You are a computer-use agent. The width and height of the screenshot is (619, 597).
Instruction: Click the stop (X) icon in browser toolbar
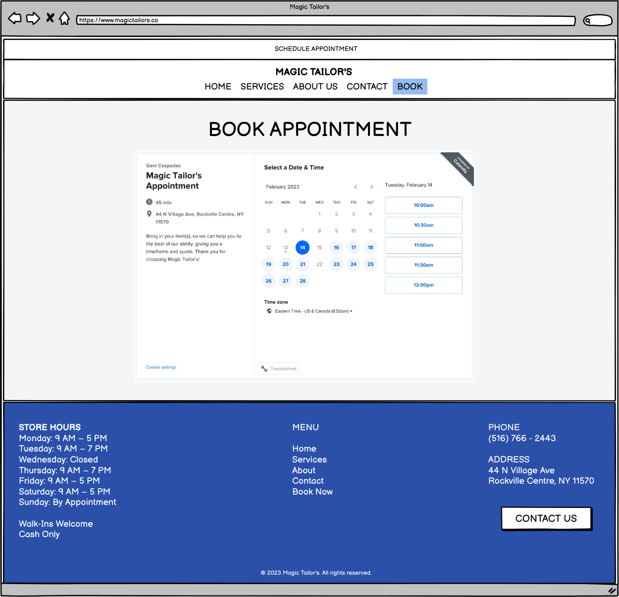tap(50, 18)
